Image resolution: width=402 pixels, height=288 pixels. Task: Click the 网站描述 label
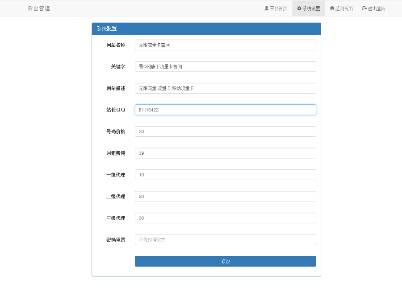pos(116,88)
